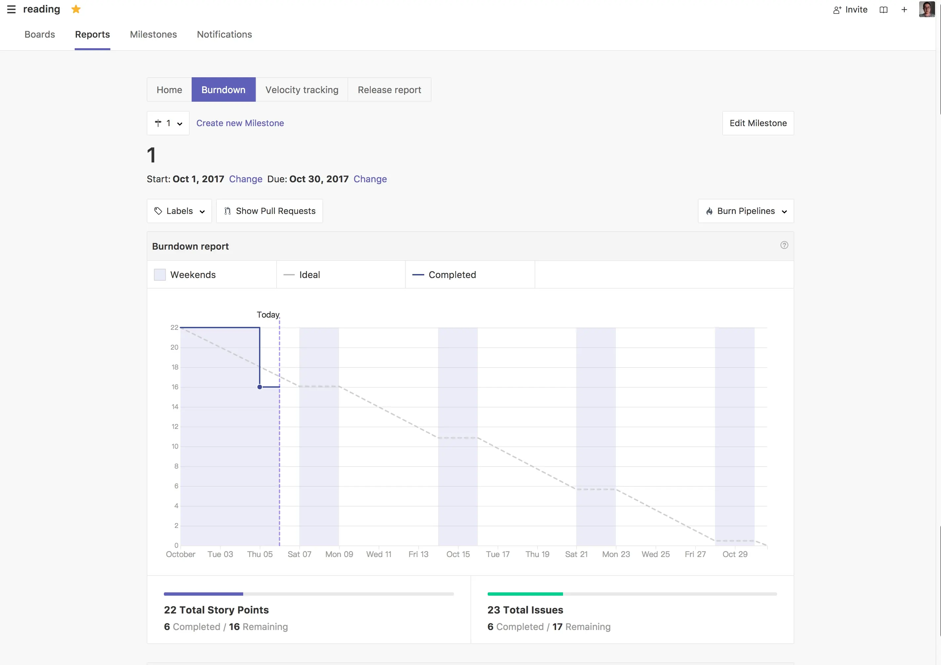The width and height of the screenshot is (941, 665).
Task: Expand the Labels filter dropdown
Action: coord(179,211)
